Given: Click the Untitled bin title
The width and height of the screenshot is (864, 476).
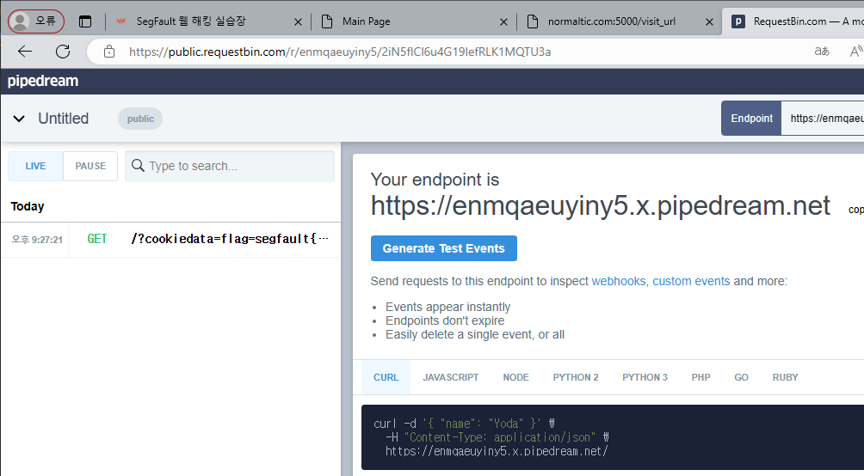Looking at the screenshot, I should [x=64, y=119].
